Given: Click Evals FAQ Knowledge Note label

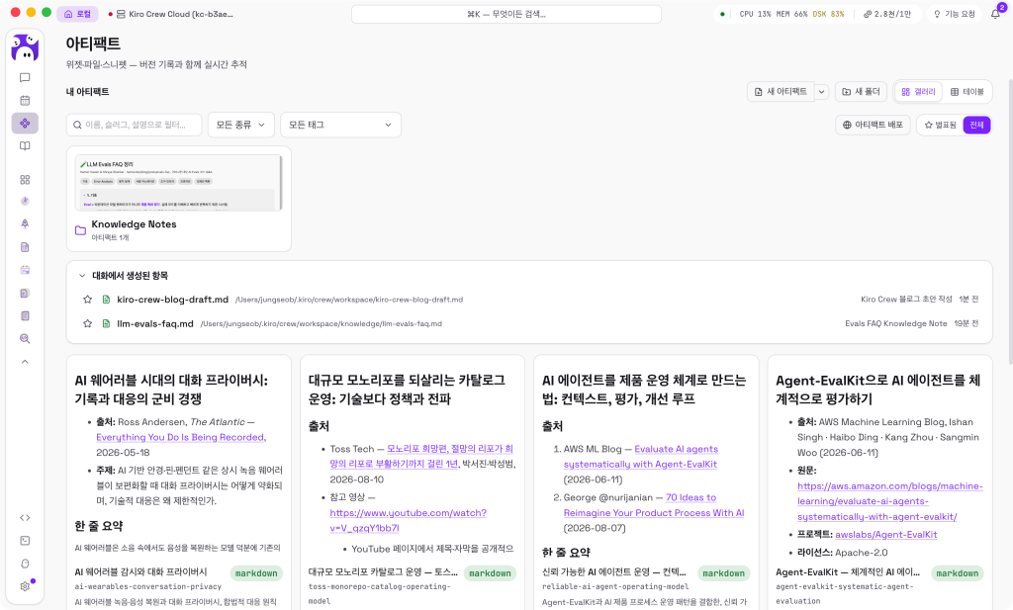Looking at the screenshot, I should click(x=895, y=323).
